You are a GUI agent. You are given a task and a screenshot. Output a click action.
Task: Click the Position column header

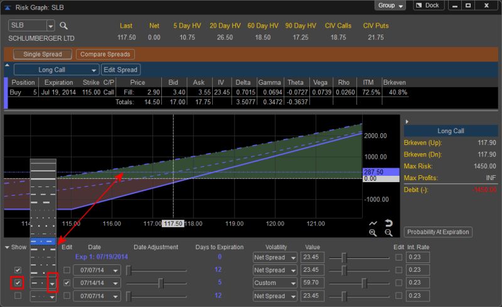[x=23, y=82]
